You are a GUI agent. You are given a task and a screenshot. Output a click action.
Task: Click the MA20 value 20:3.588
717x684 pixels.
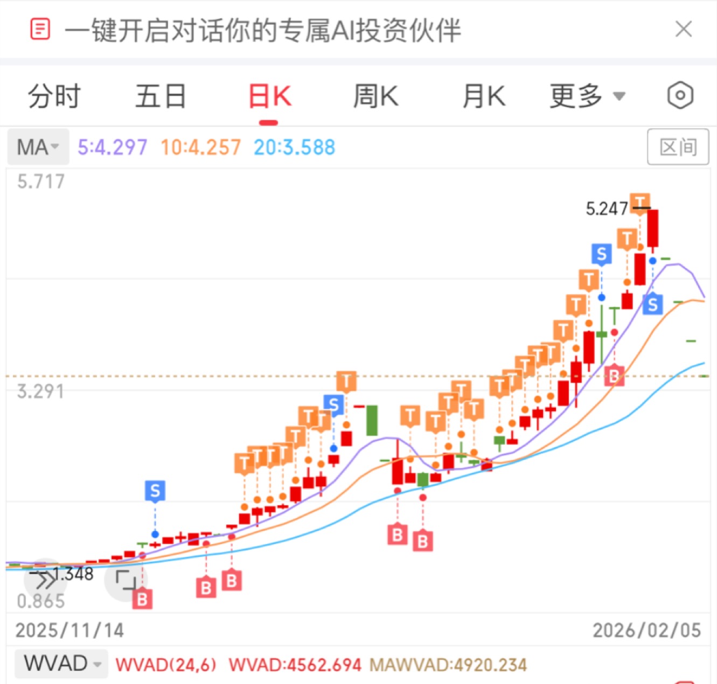pos(294,147)
